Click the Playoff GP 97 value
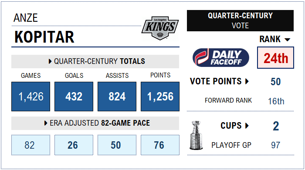This screenshot has width=305, height=170. click(276, 145)
